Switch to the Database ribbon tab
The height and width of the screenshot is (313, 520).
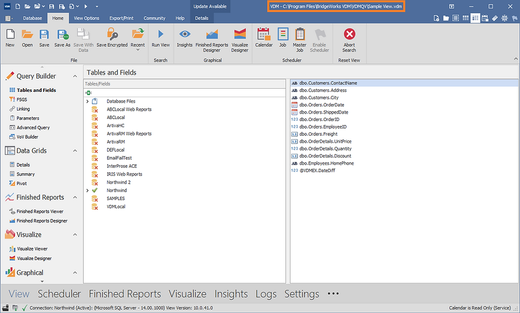tap(32, 18)
